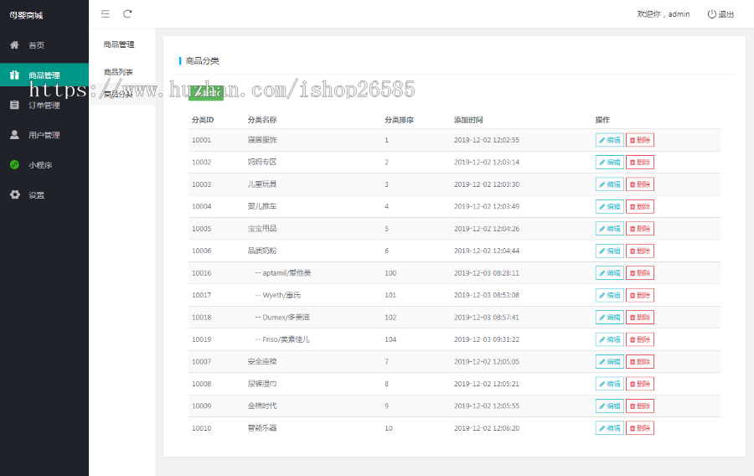
Task: Collapse the sidebar with the fold icon
Action: pyautogui.click(x=106, y=14)
